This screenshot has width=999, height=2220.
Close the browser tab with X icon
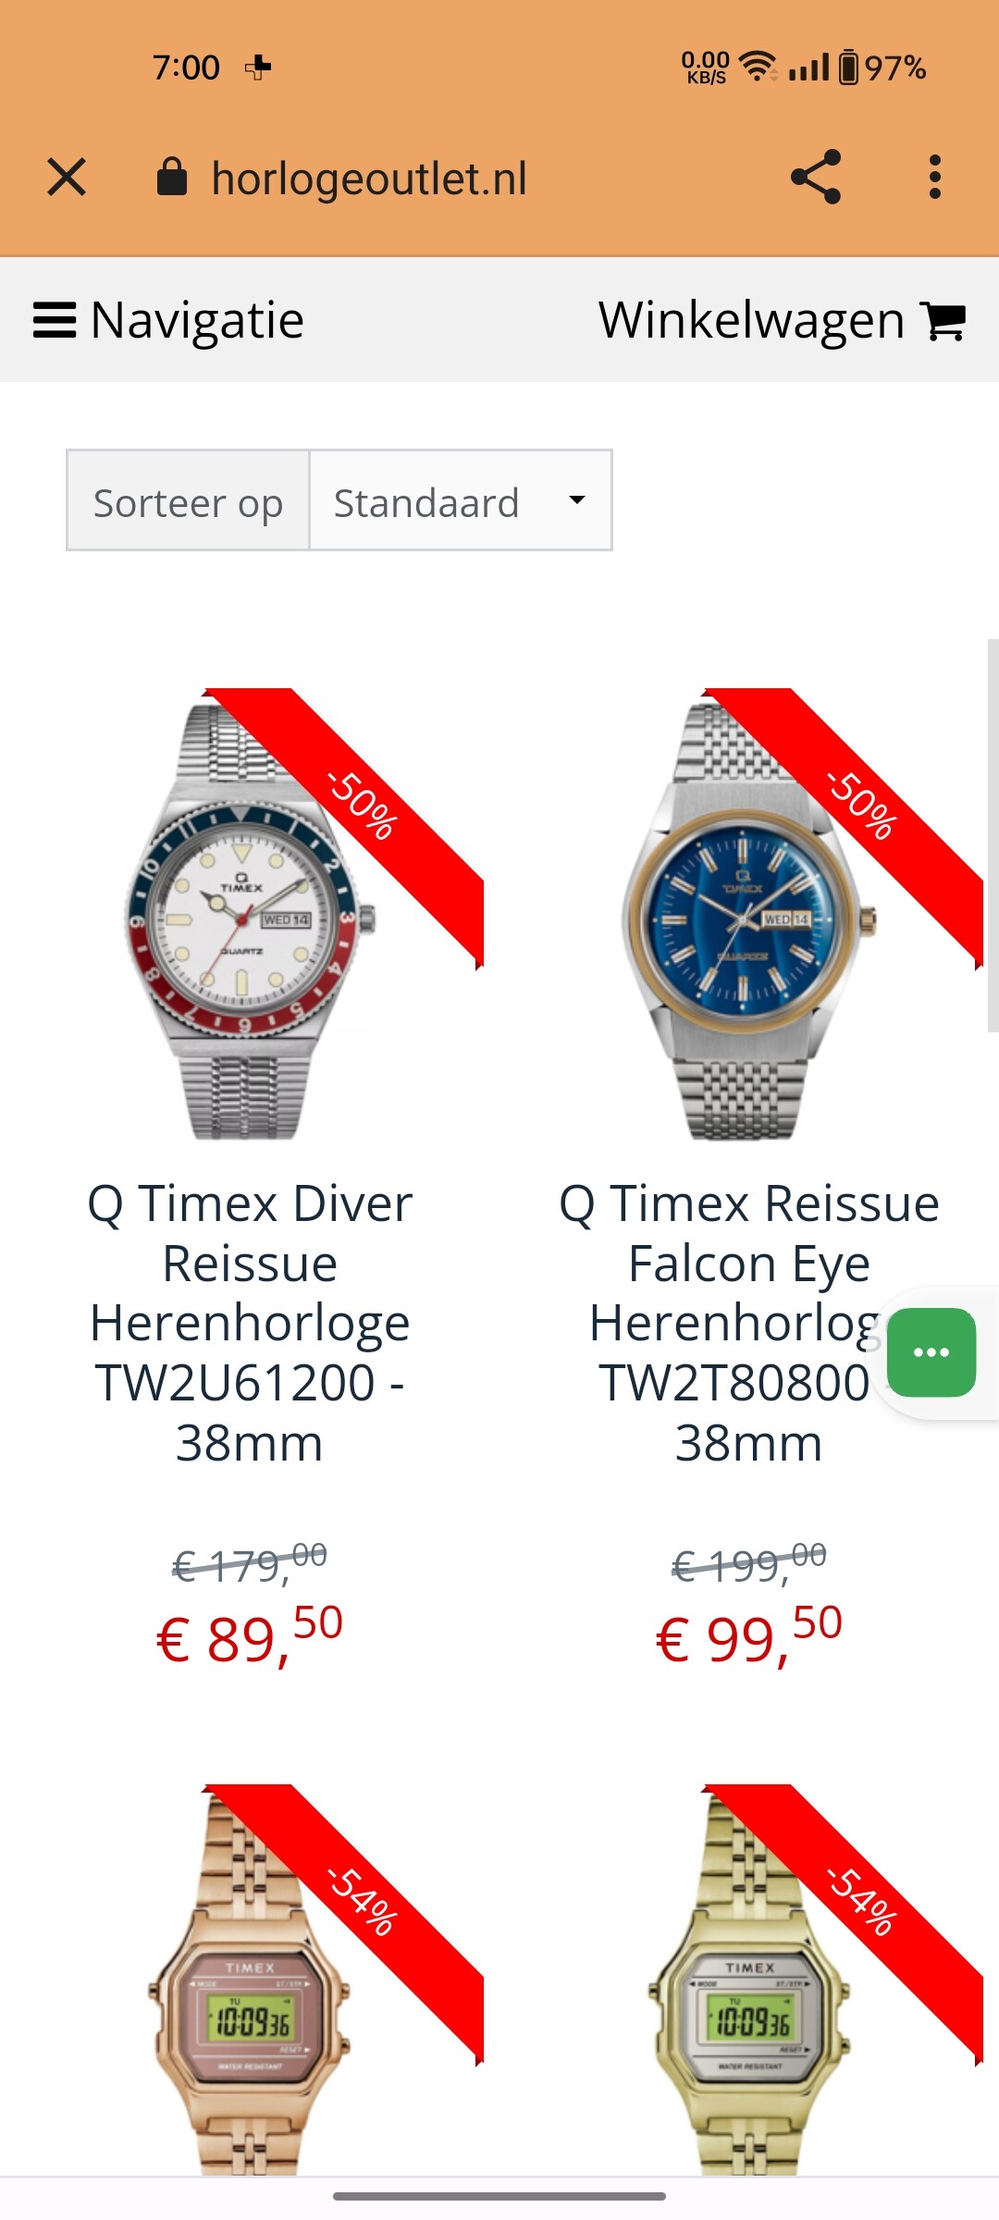67,177
